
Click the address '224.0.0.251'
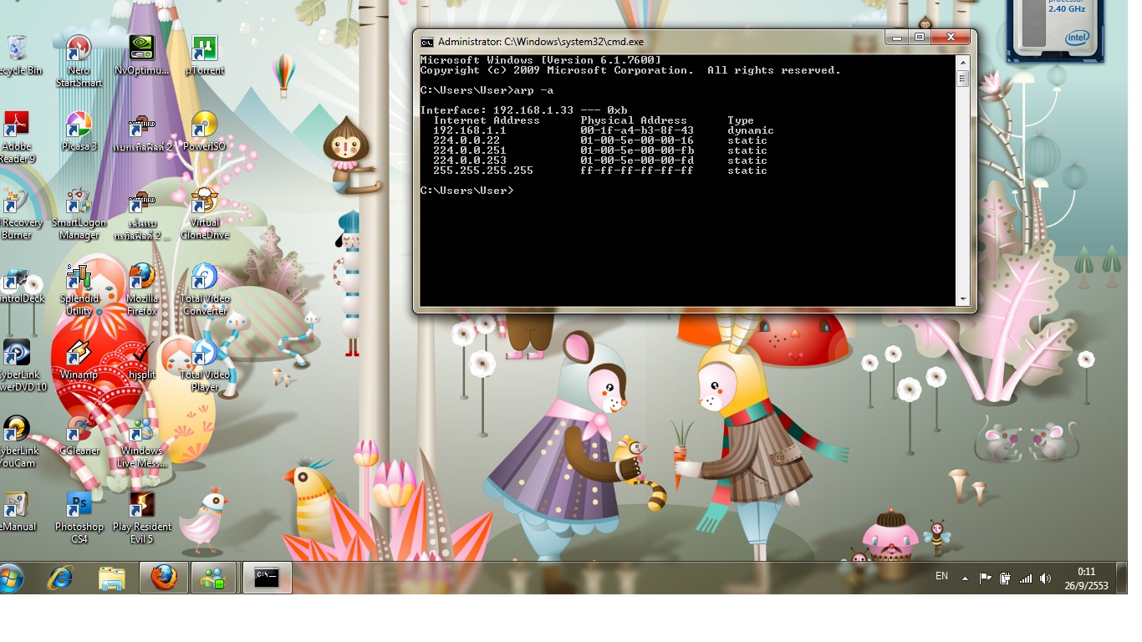pos(470,150)
